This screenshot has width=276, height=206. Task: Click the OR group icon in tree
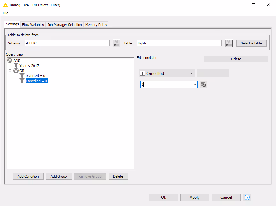click(x=16, y=71)
